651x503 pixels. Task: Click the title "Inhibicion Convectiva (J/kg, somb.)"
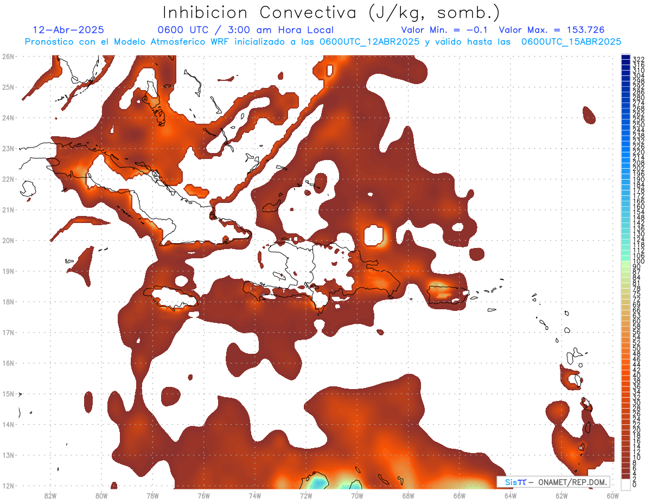[331, 13]
